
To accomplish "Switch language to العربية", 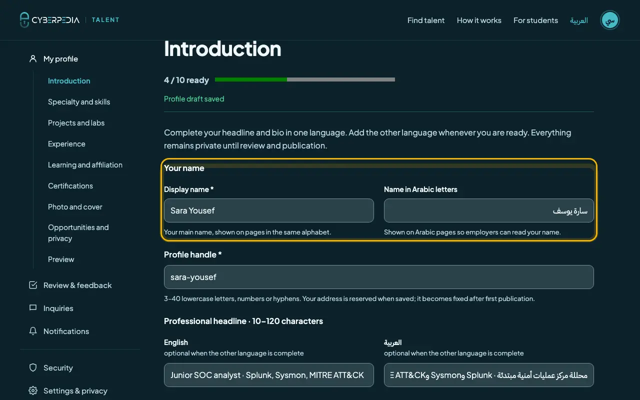I will 579,20.
